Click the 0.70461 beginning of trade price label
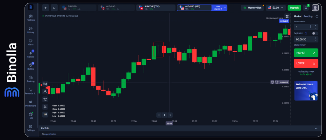This screenshot has width=326, height=140. [284, 21]
